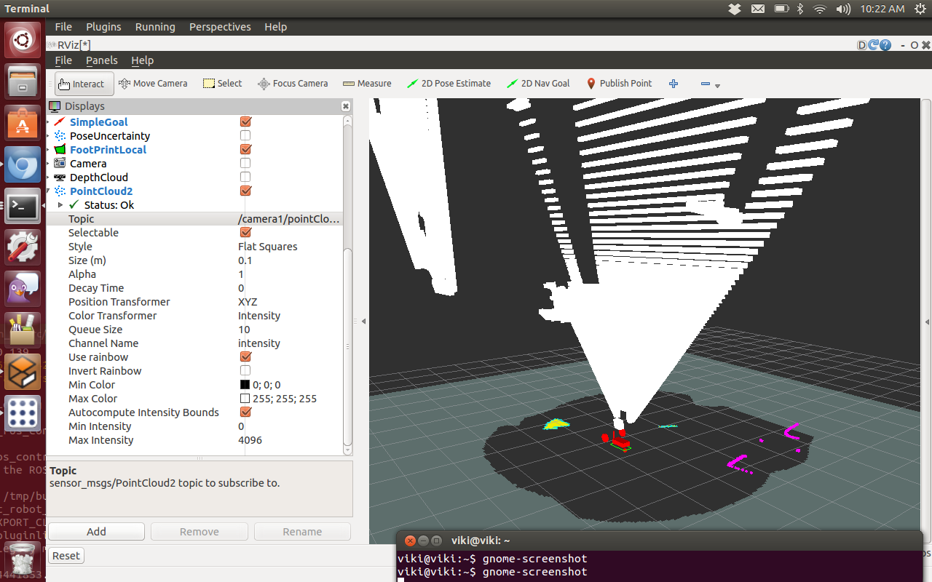
Task: Click the Add display button
Action: 97,532
